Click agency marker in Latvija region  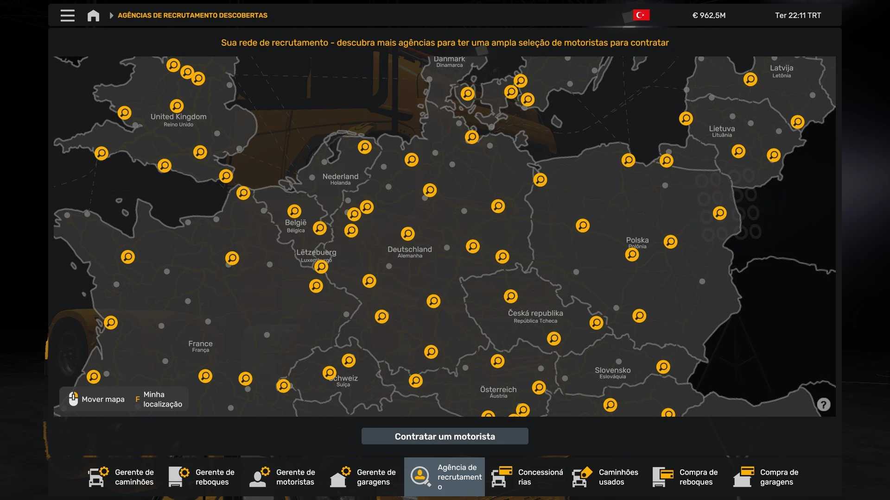[x=750, y=79]
